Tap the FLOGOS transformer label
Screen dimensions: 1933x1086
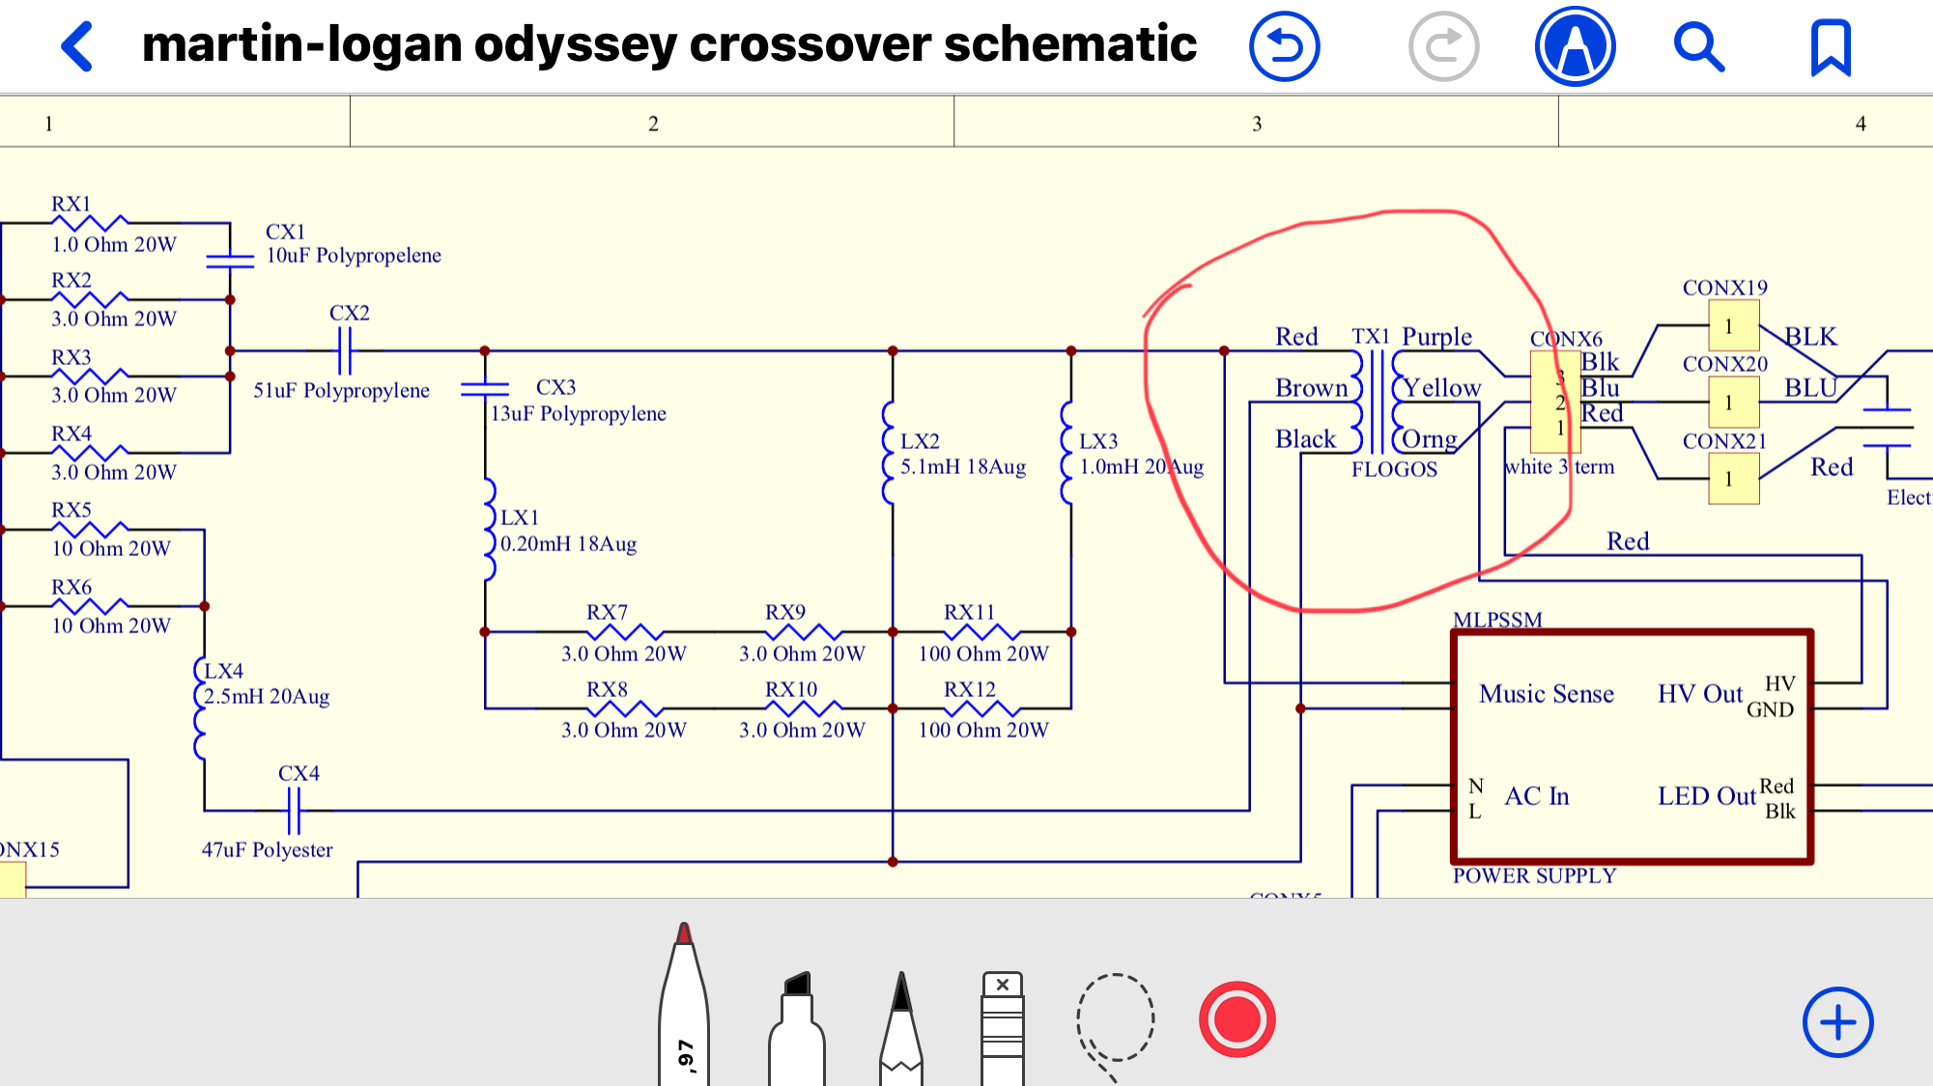[1394, 469]
